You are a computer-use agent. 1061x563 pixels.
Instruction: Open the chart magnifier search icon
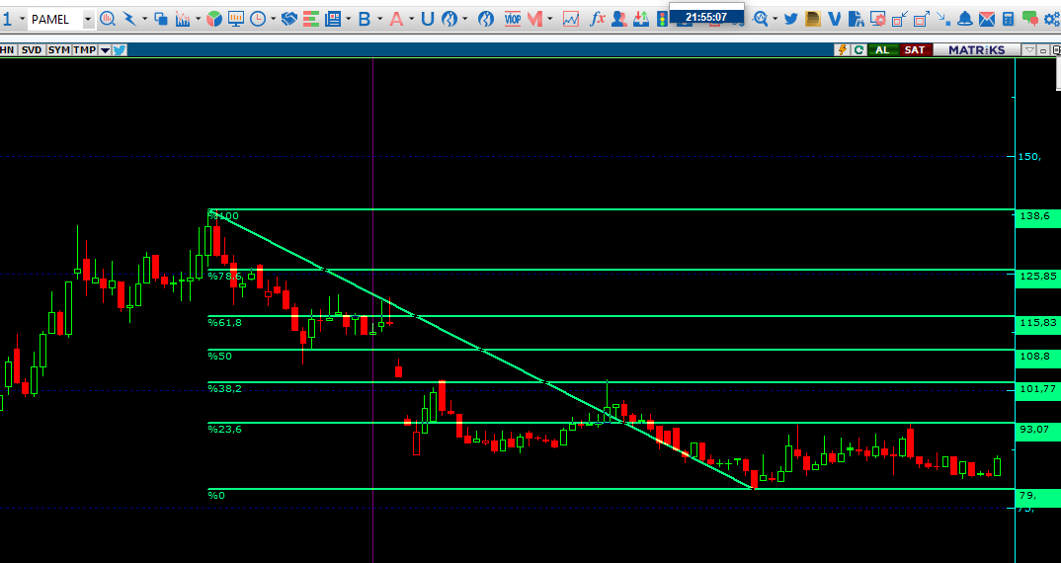107,19
